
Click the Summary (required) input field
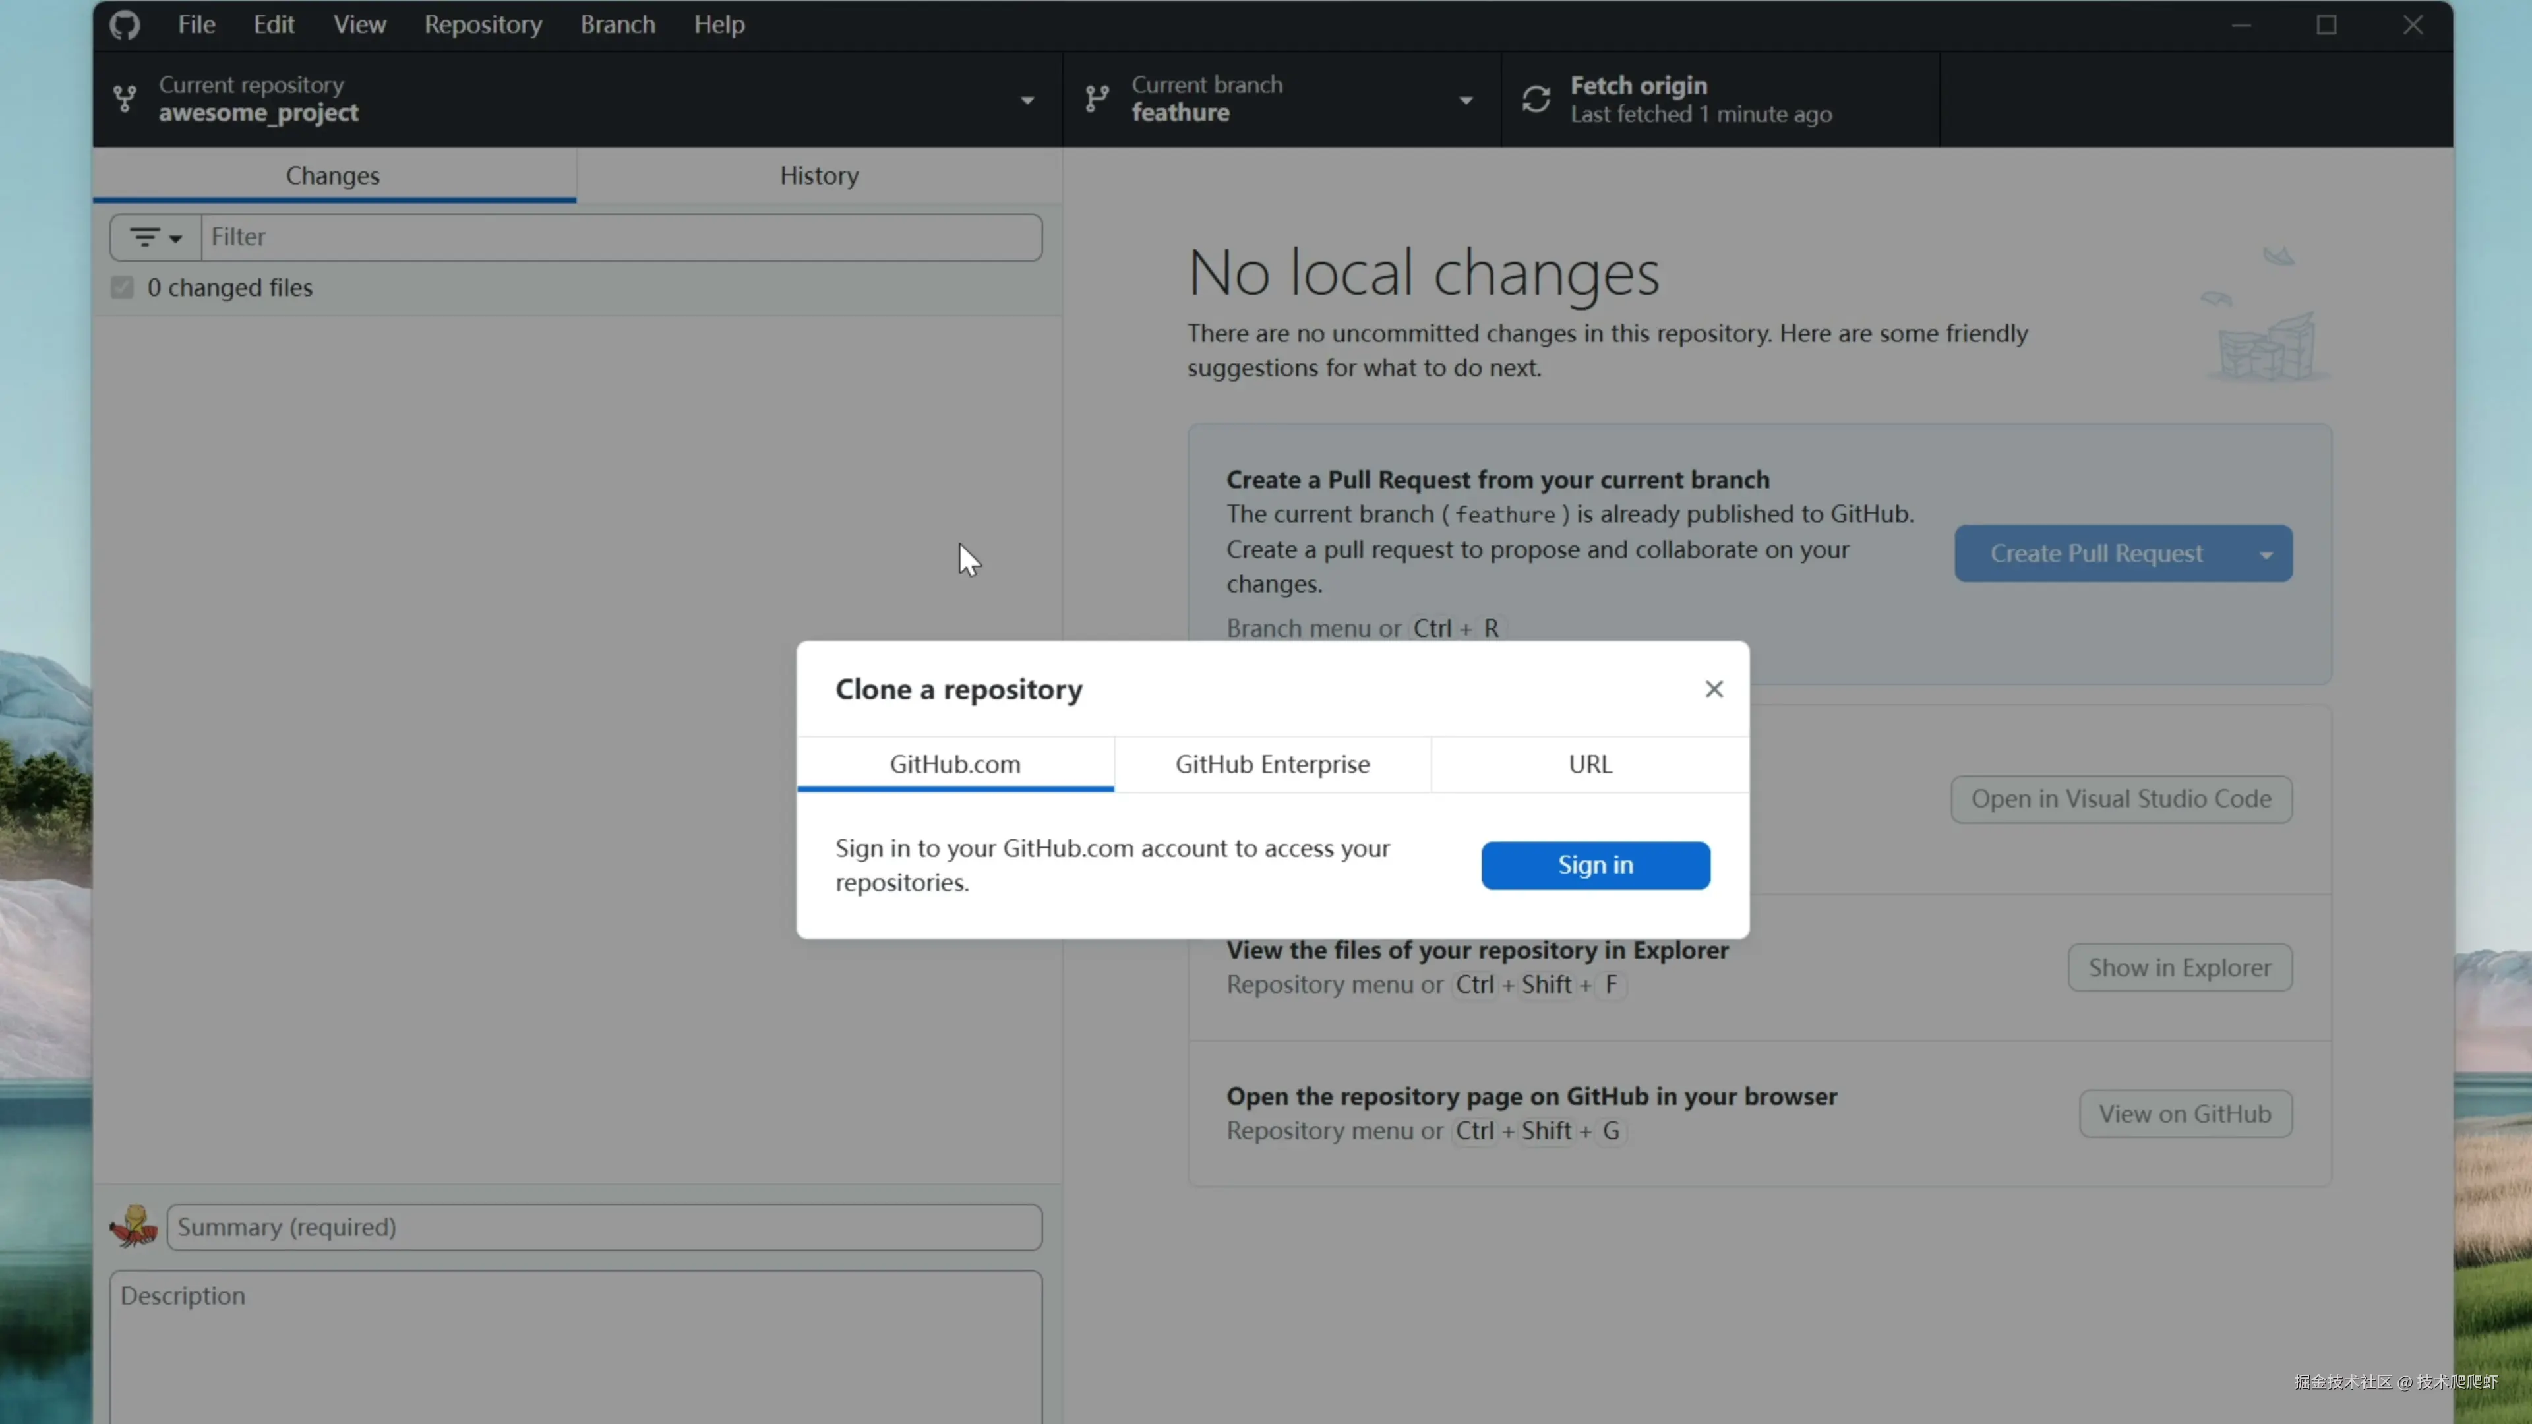(x=603, y=1226)
